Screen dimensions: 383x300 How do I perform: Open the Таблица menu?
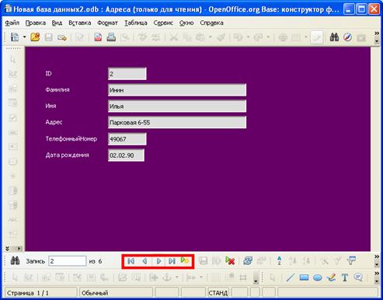tap(136, 23)
